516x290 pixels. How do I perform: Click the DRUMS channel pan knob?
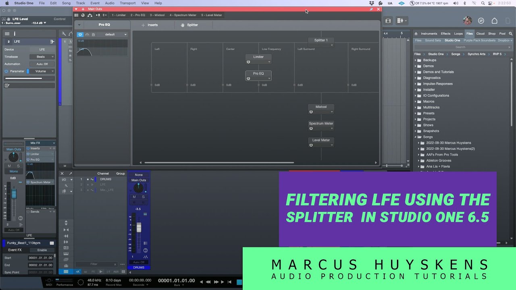point(138,188)
